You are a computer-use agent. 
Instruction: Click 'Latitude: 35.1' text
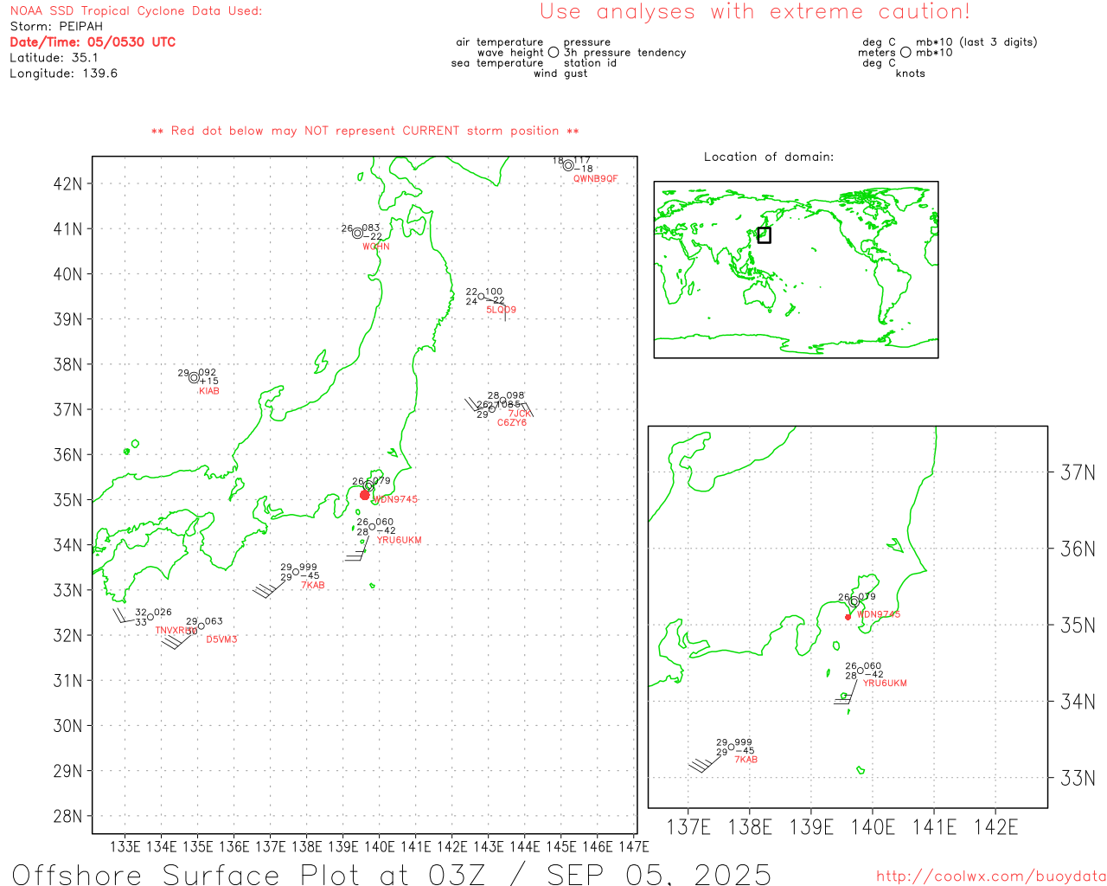tap(54, 58)
